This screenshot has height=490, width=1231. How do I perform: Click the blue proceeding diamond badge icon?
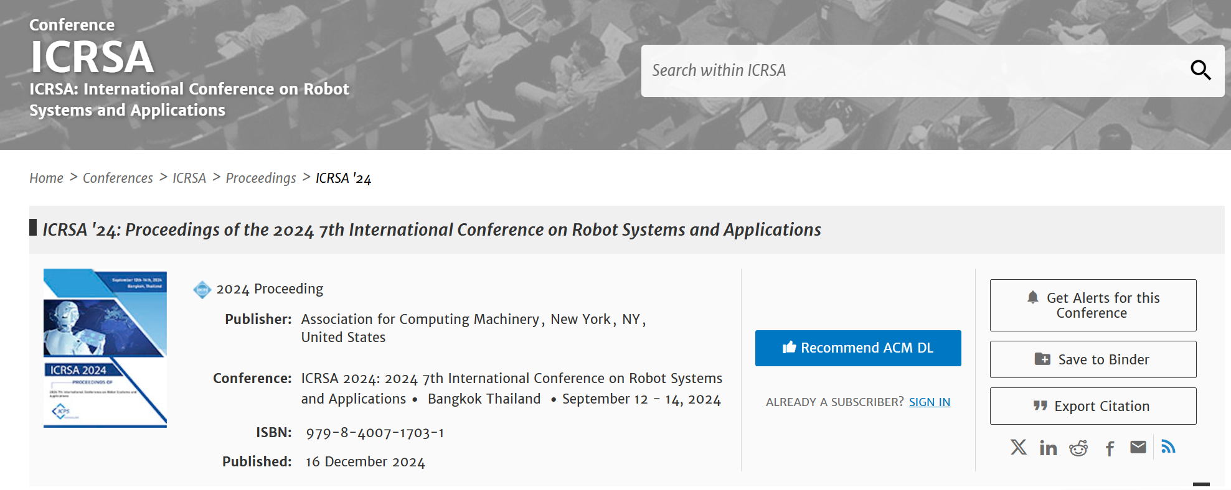[202, 290]
